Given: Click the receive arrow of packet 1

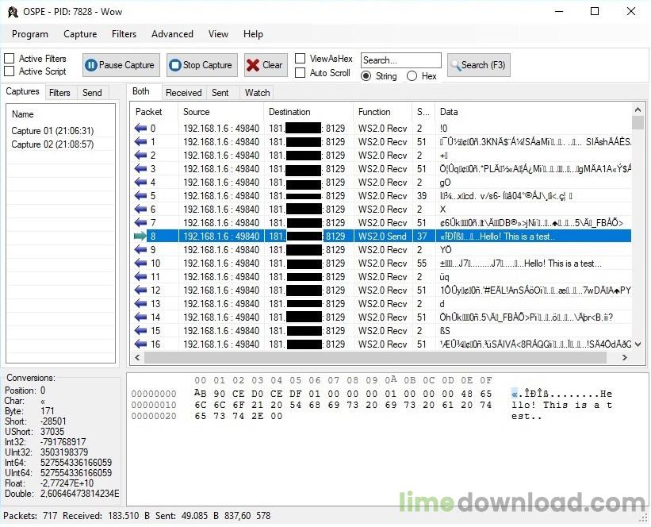Looking at the screenshot, I should (x=140, y=142).
